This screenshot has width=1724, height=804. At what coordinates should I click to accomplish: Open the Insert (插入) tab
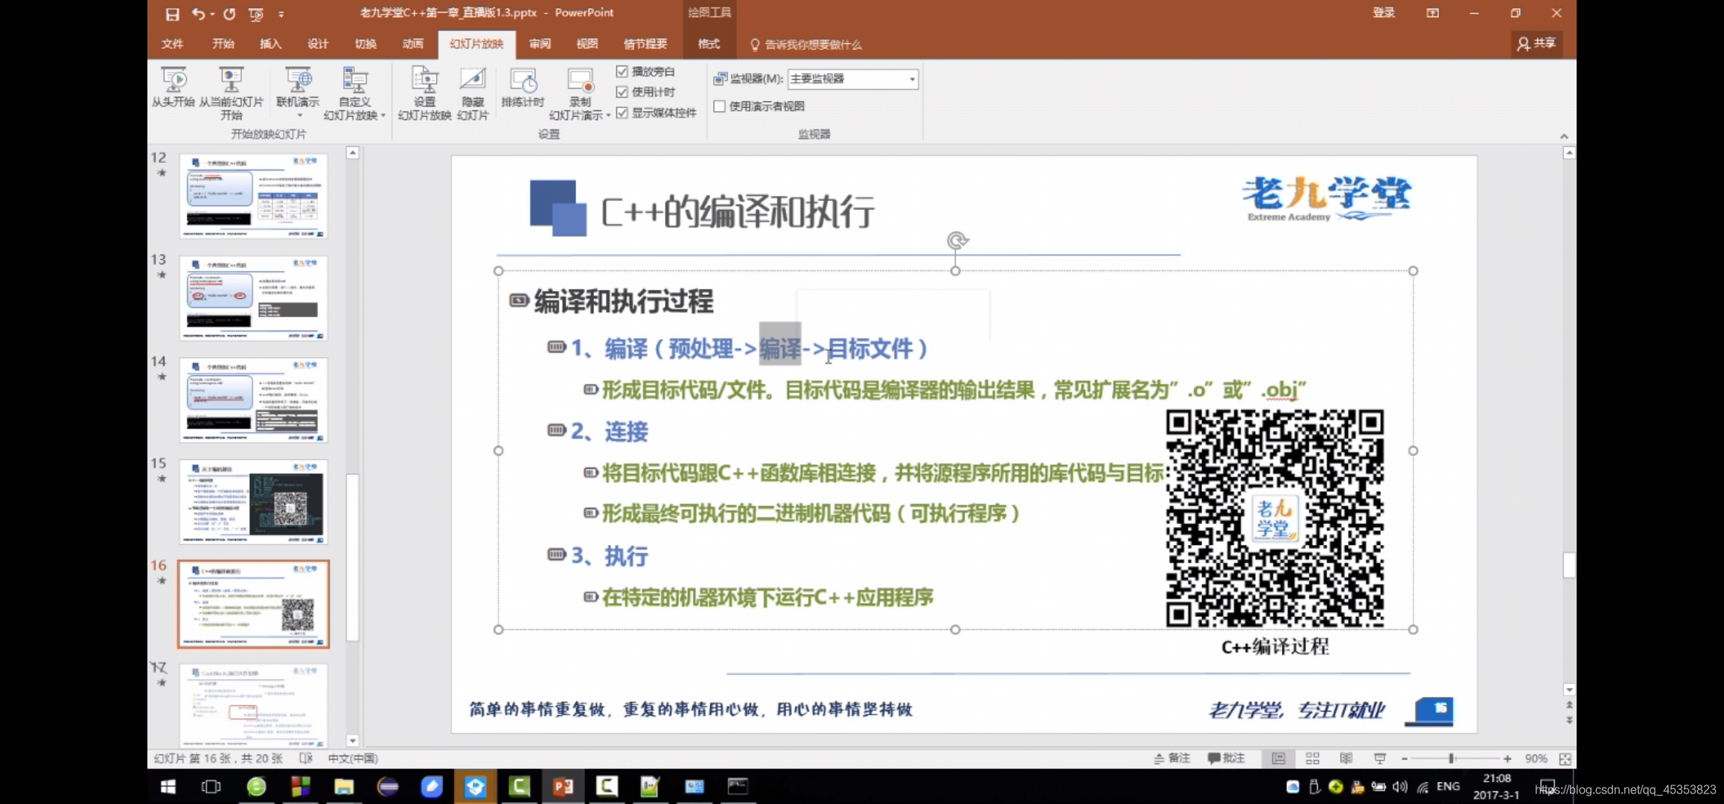270,44
